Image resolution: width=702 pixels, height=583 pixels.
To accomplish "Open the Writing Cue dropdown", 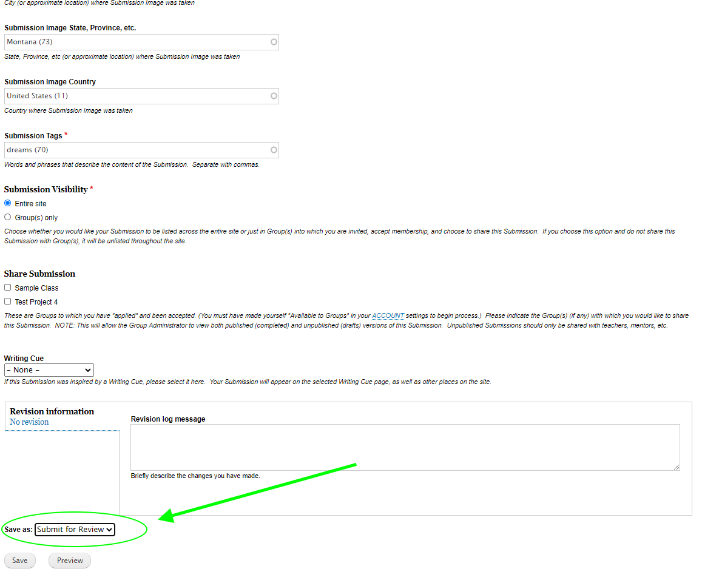I will click(x=49, y=370).
